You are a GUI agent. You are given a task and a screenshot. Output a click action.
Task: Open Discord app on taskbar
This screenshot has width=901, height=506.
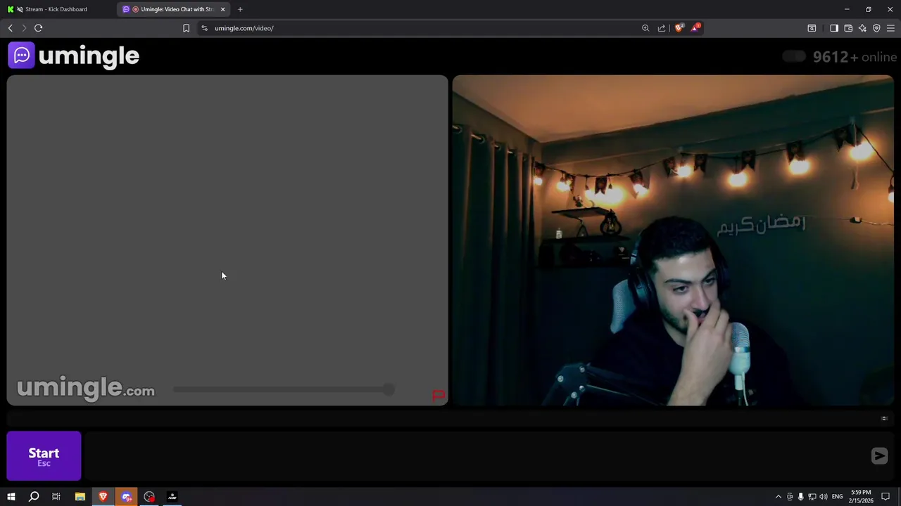pos(127,497)
